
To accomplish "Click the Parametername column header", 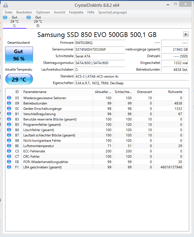I will point(57,92).
